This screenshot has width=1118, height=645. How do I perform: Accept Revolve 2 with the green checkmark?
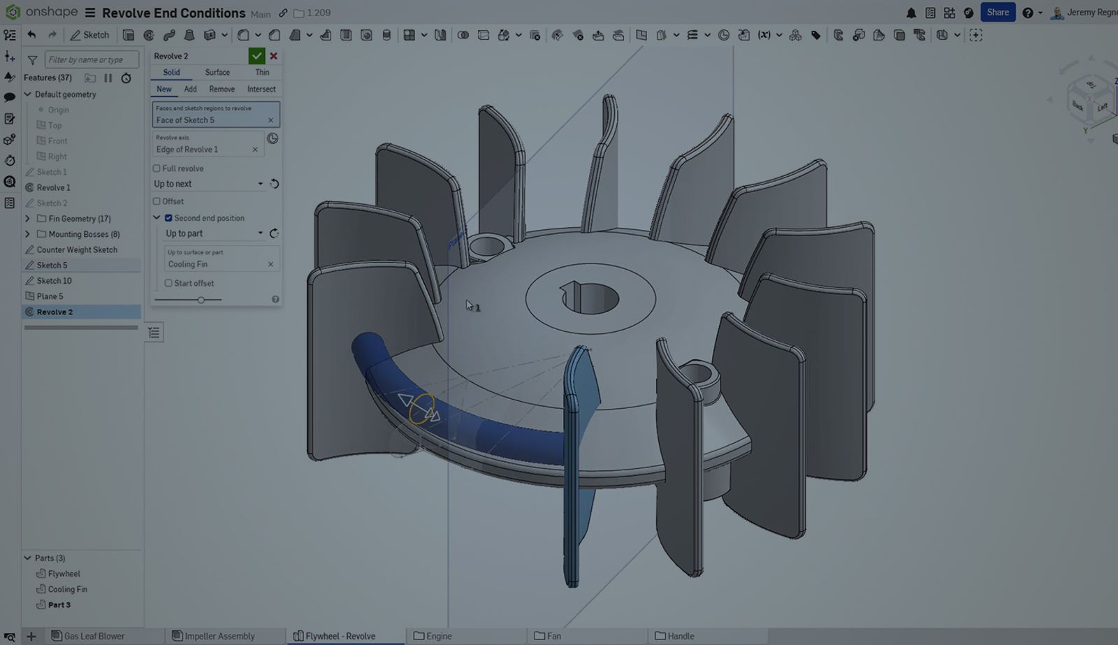pyautogui.click(x=256, y=56)
